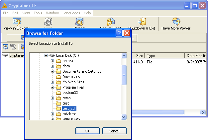Expand the Program Files node
The height and width of the screenshot is (140, 208).
click(x=52, y=87)
